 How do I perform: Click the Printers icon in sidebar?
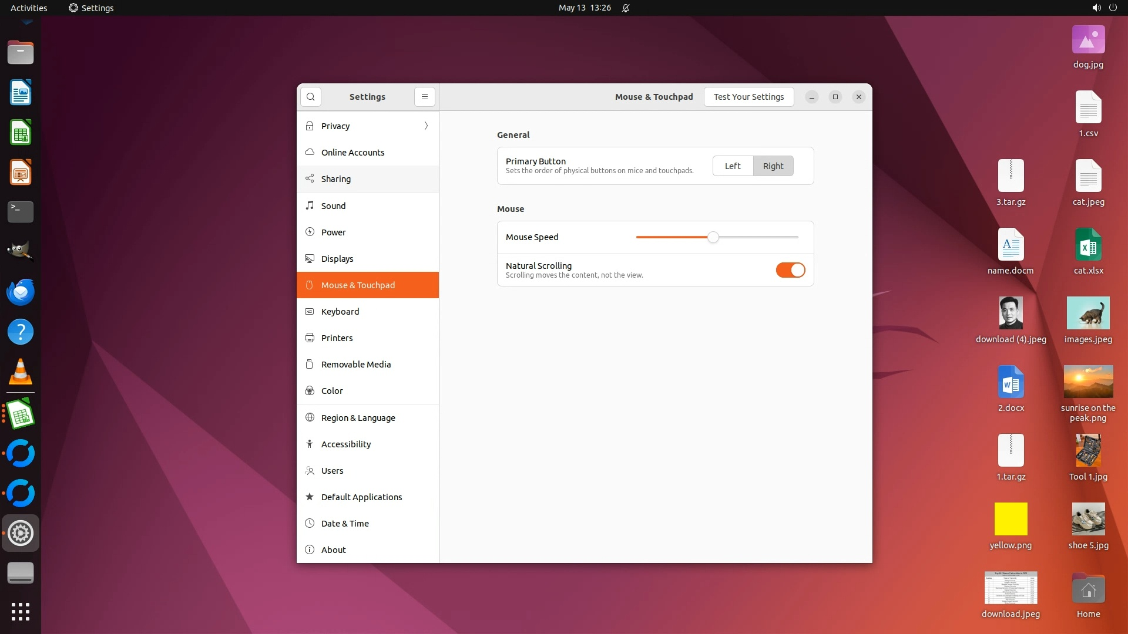pos(310,338)
